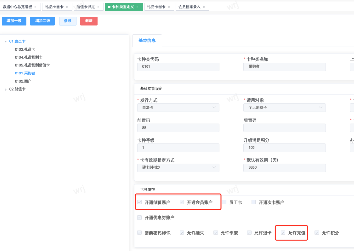Enable the 员工卡 checkbox
Screen dimensions: 354x251
tap(224, 202)
